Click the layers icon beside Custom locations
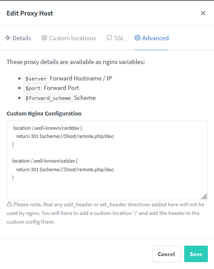The height and width of the screenshot is (269, 214). (44, 38)
